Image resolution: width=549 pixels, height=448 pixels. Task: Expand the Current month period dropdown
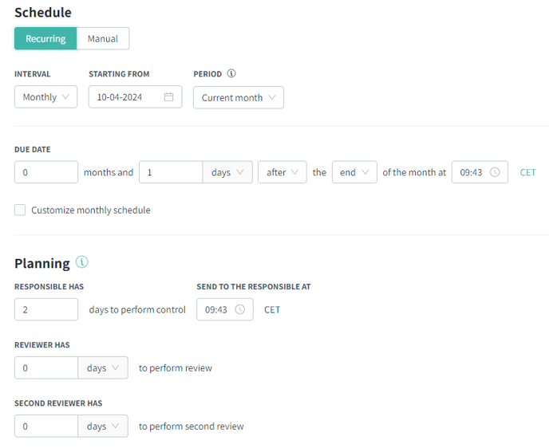[x=239, y=97]
